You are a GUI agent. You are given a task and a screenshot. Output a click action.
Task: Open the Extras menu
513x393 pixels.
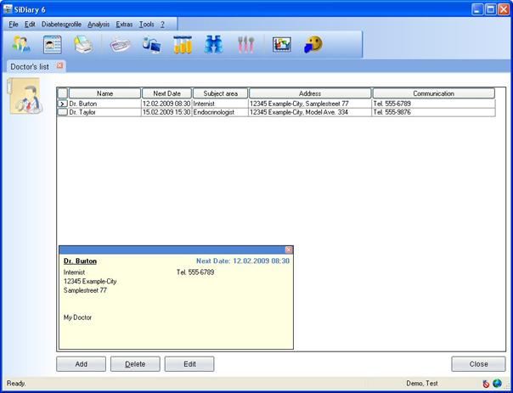click(x=124, y=25)
